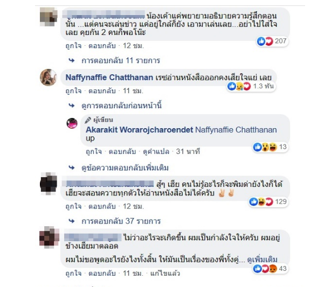This screenshot has height=287, width=324.
Task: Open Naffynaffie Chatthanan's profile picture
Action: [49, 78]
